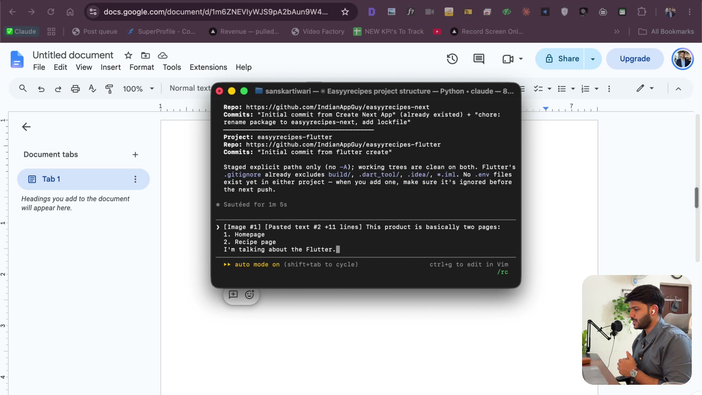
Task: Insert a numbered list
Action: point(585,89)
